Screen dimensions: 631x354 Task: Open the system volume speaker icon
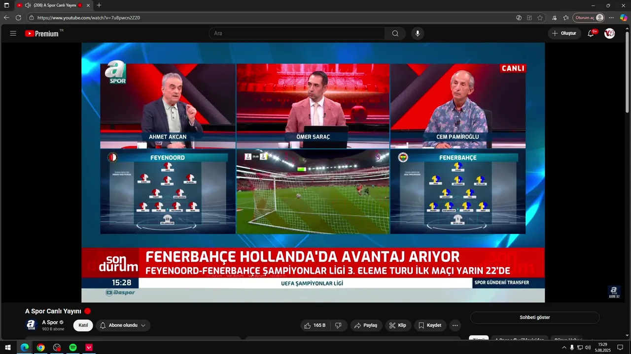tap(588, 348)
